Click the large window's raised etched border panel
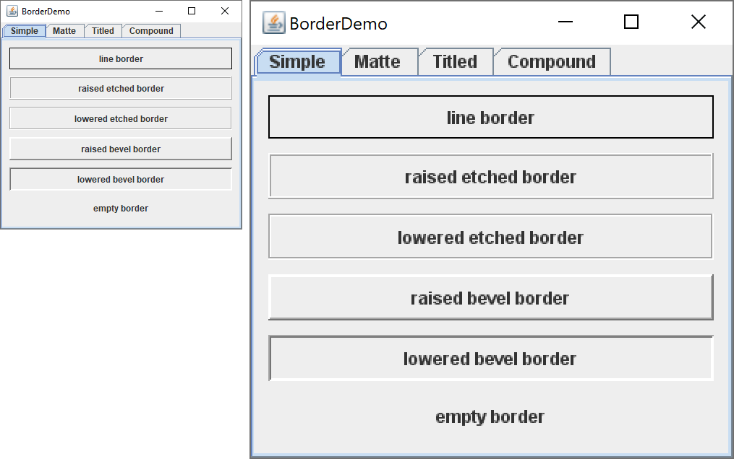Screen dimensions: 734x459 coord(490,176)
